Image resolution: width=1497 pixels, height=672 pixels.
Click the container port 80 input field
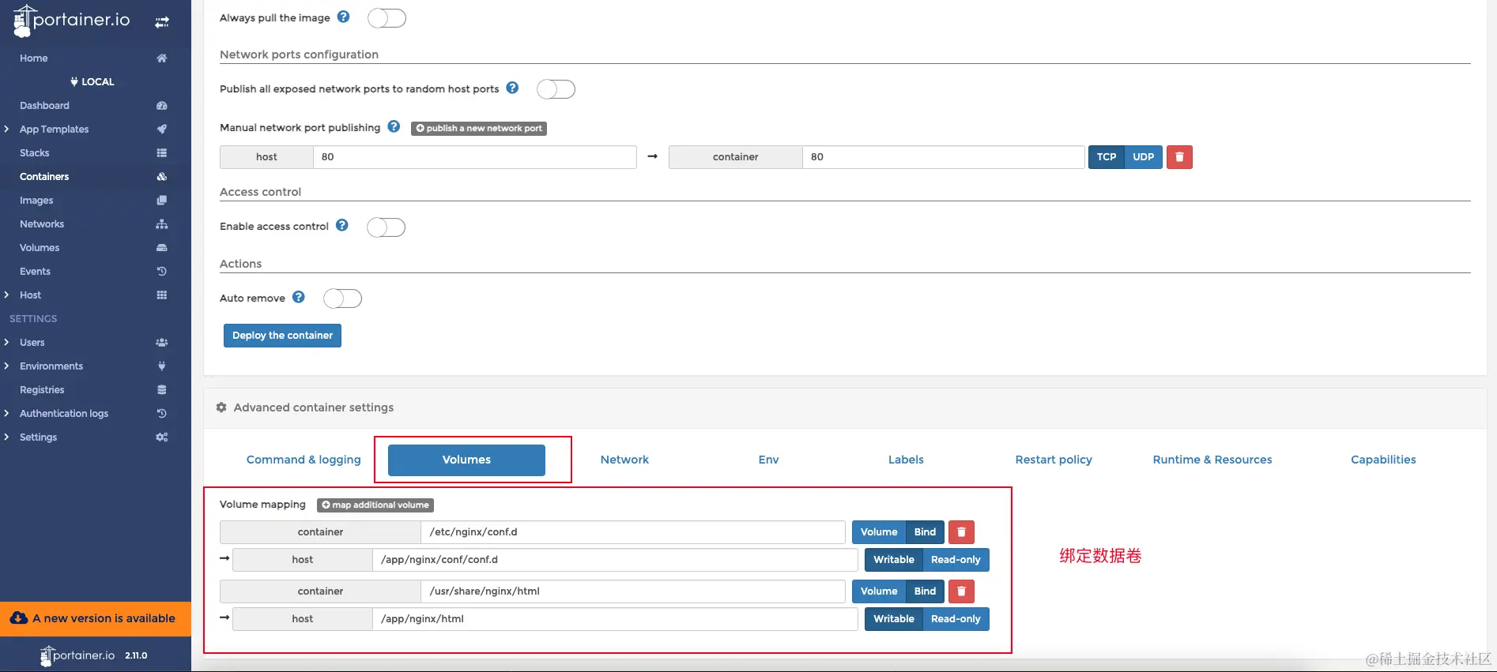pos(944,157)
